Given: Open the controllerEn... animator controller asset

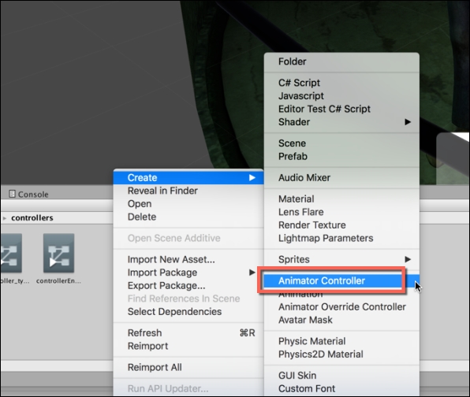Looking at the screenshot, I should pyautogui.click(x=58, y=253).
